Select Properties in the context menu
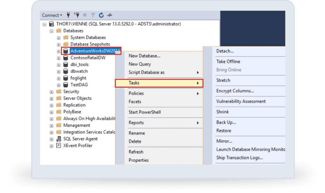Screen dimensions: 325x193 (x=139, y=160)
